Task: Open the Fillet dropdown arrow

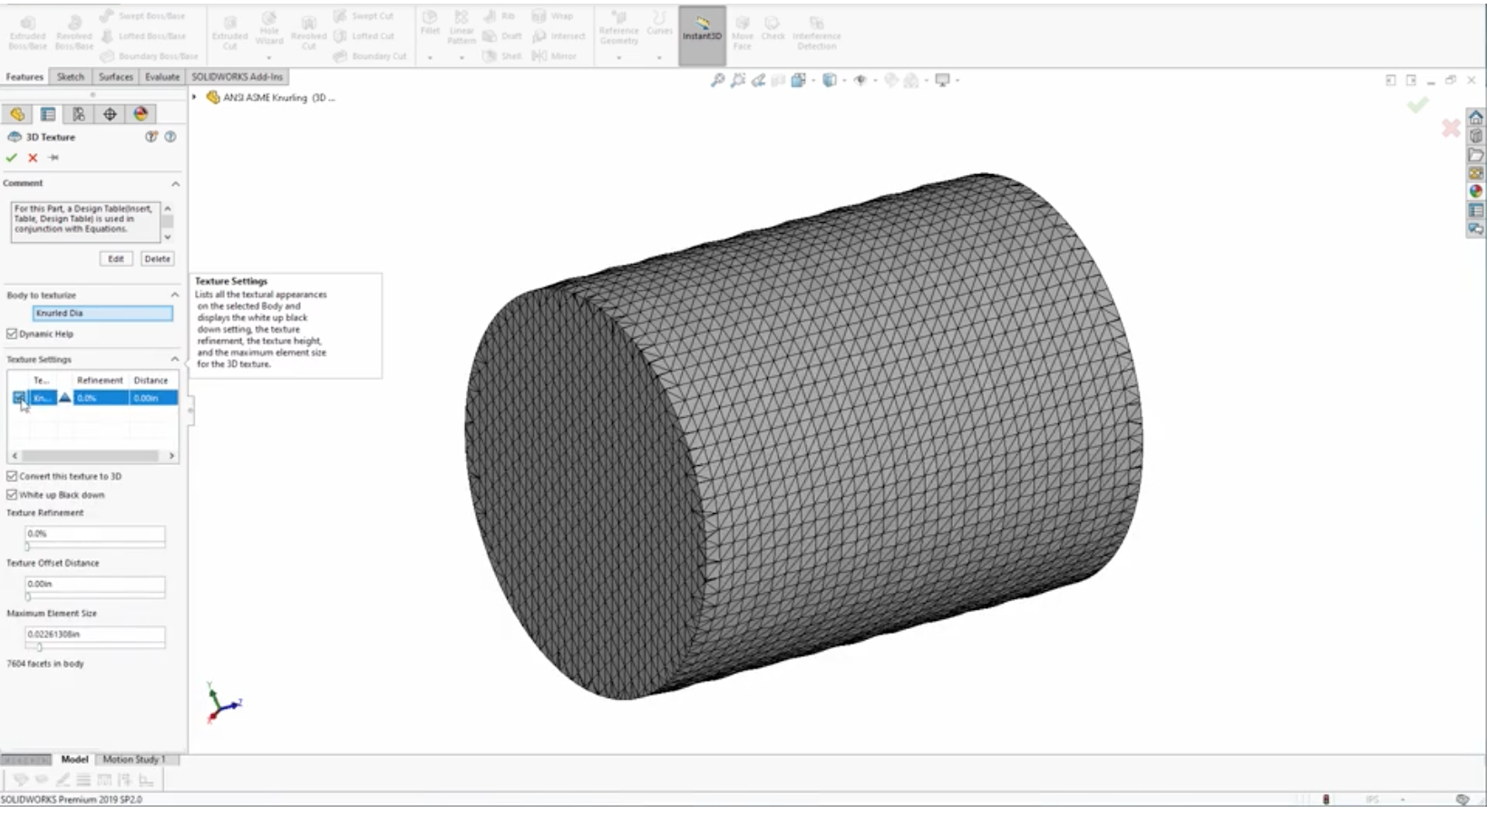Action: (x=430, y=57)
